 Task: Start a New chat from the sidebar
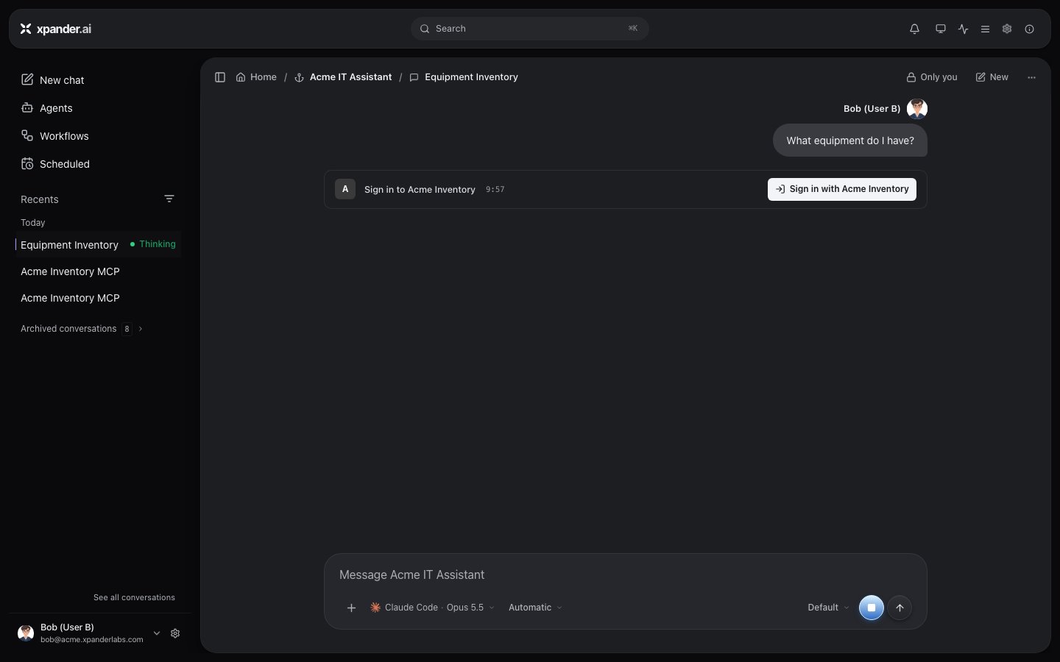pos(53,80)
